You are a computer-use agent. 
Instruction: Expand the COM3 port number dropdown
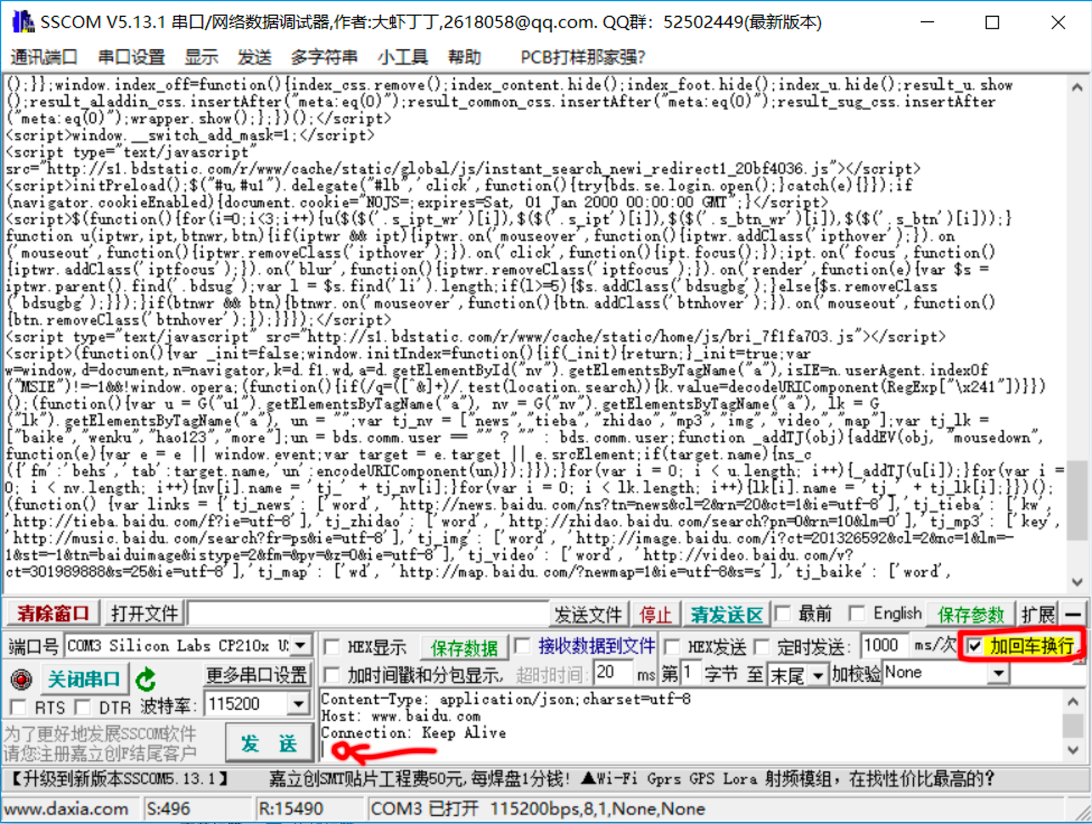(x=301, y=645)
